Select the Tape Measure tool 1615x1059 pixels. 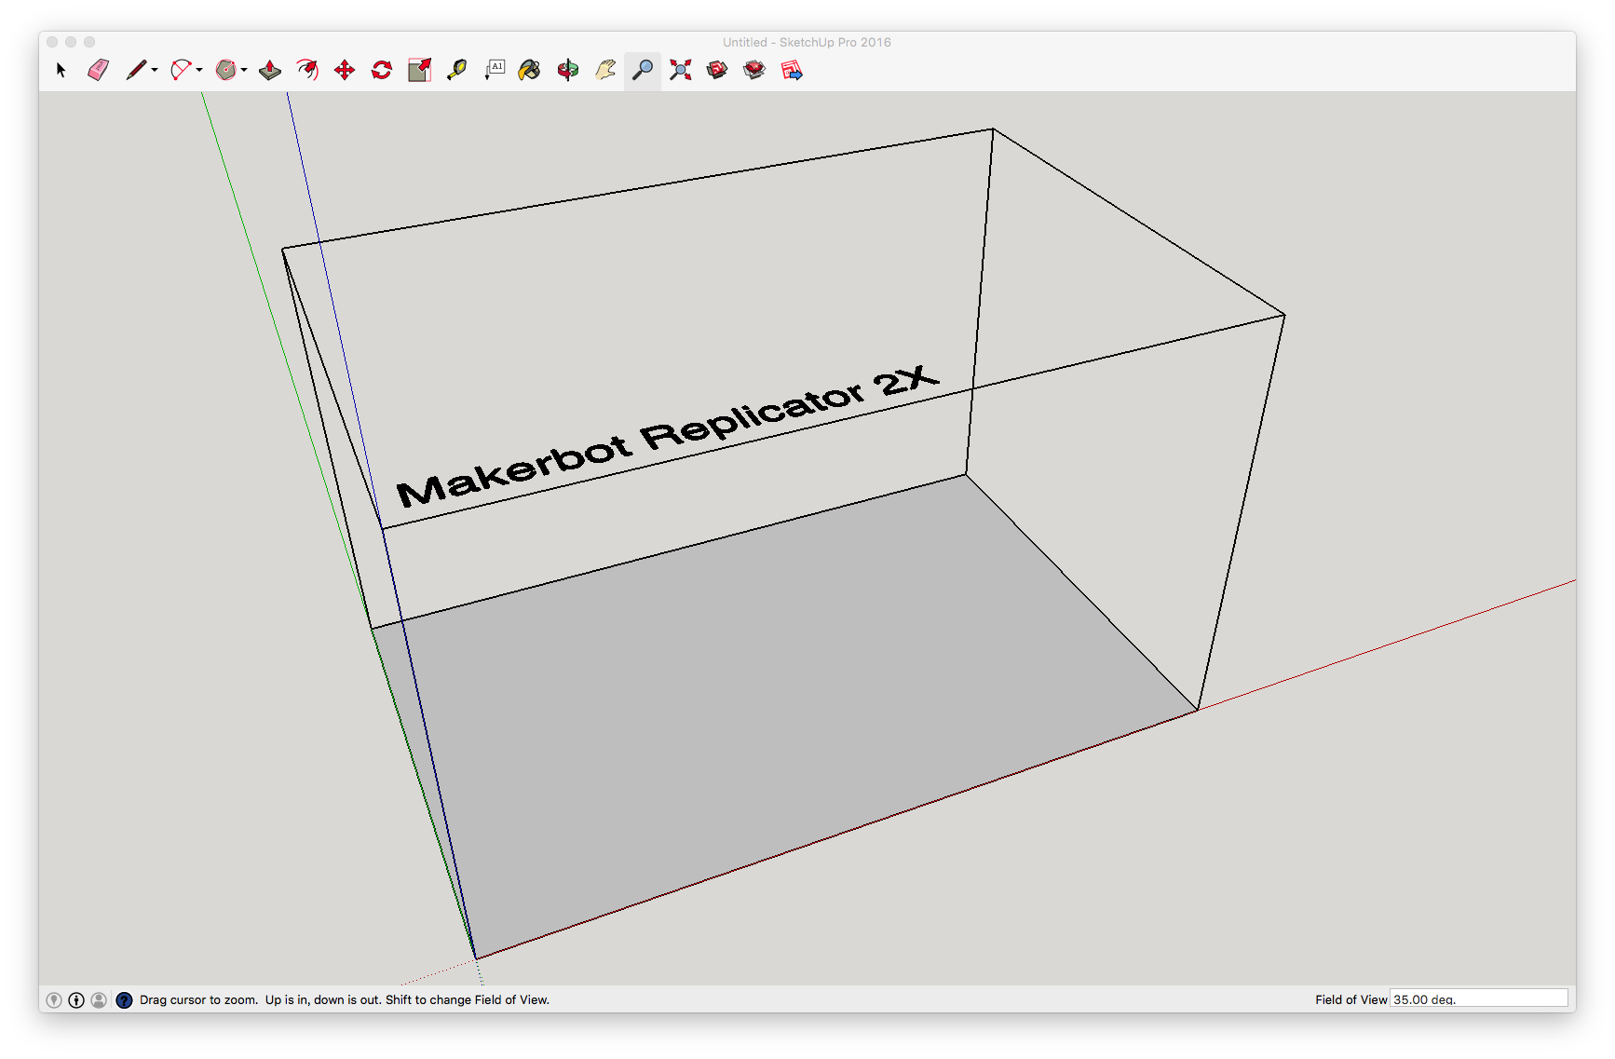pos(456,70)
